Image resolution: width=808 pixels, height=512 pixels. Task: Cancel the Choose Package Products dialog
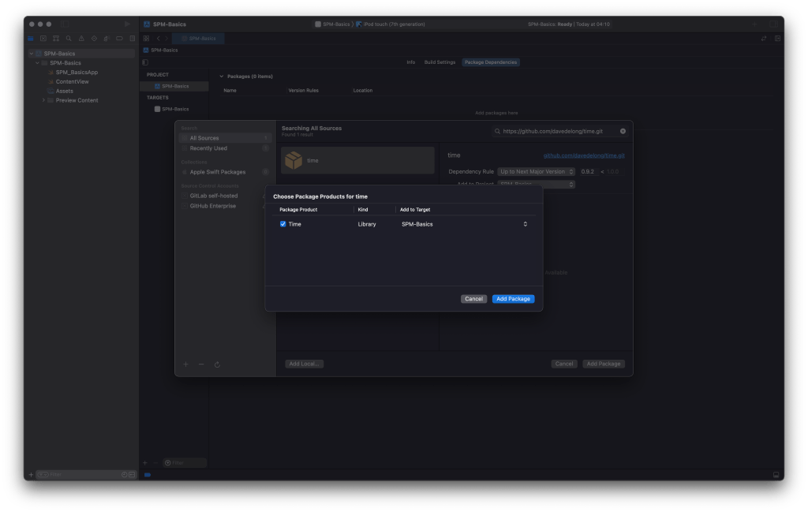[x=473, y=299]
